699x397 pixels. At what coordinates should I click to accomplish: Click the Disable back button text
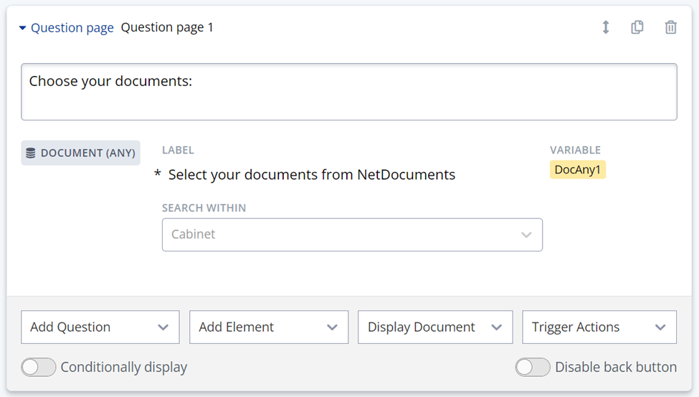[616, 367]
